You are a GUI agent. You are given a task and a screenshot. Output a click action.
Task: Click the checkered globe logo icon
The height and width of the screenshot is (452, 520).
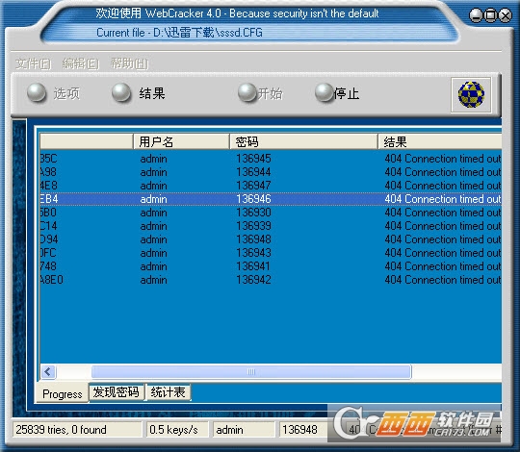pyautogui.click(x=471, y=94)
